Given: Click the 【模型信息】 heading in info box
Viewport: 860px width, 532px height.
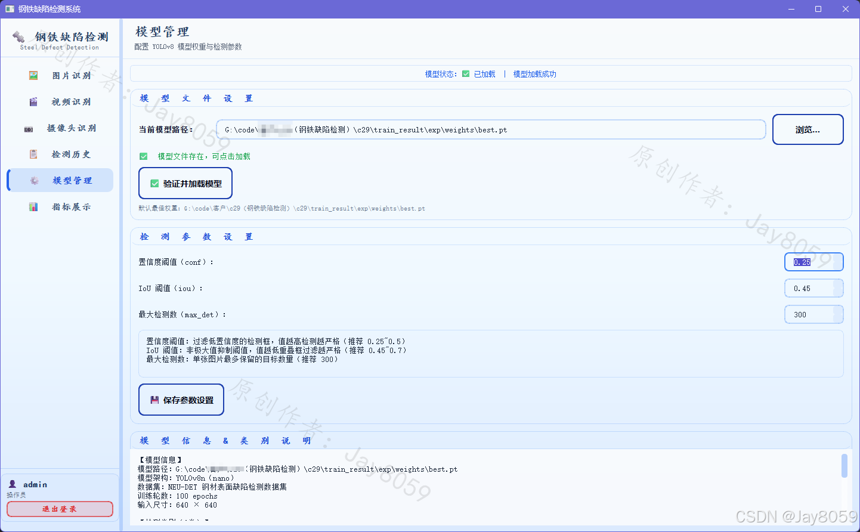Looking at the screenshot, I should click(x=160, y=460).
